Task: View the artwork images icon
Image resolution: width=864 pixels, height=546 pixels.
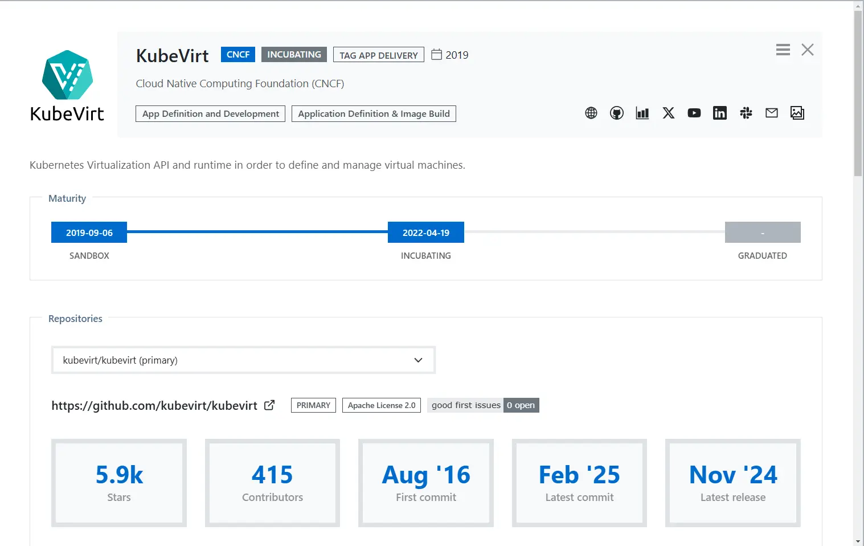Action: coord(797,113)
